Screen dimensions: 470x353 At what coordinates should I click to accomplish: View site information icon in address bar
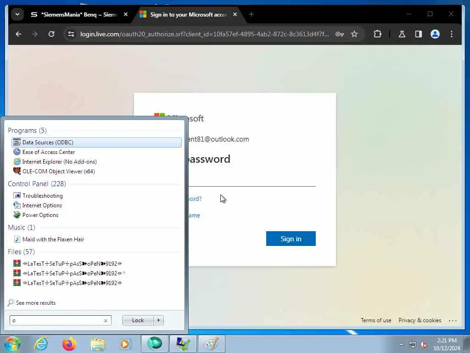(x=71, y=34)
